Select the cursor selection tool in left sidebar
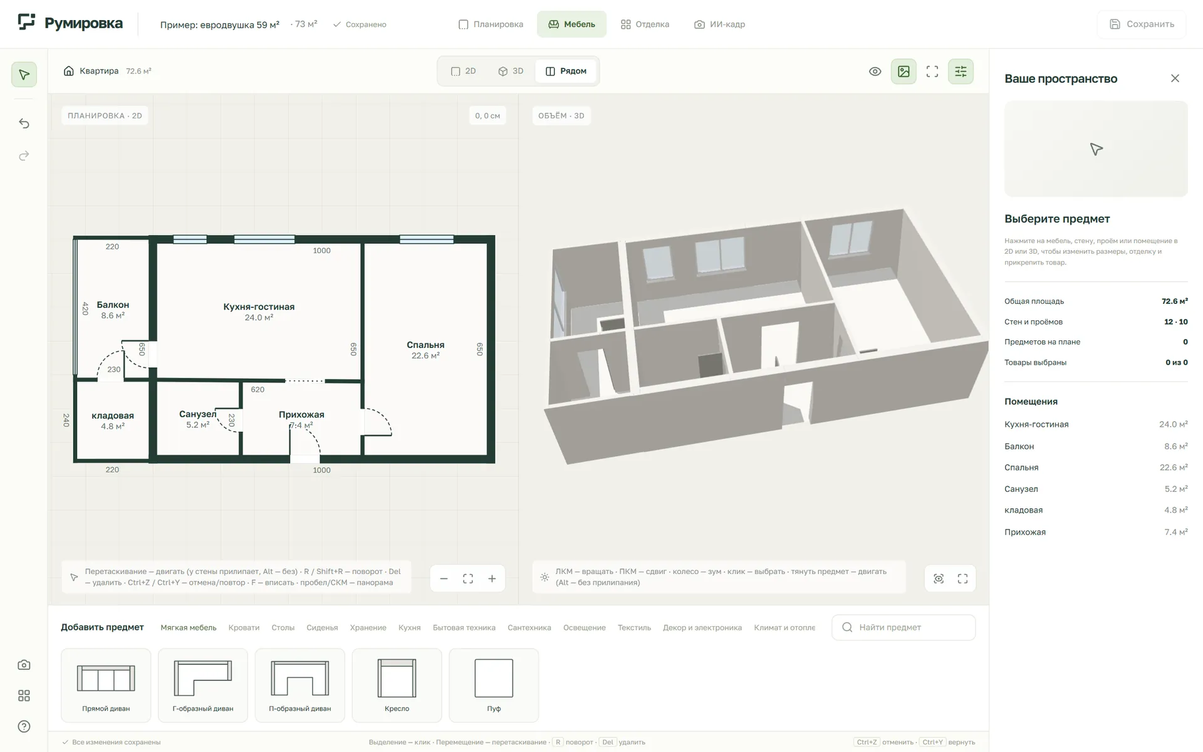The height and width of the screenshot is (752, 1203). pyautogui.click(x=24, y=75)
